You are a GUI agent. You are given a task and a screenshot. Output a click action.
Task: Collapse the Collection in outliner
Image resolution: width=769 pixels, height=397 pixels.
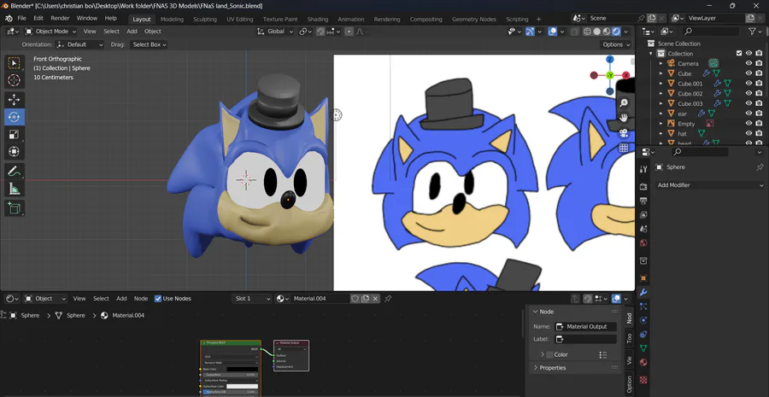tap(651, 54)
